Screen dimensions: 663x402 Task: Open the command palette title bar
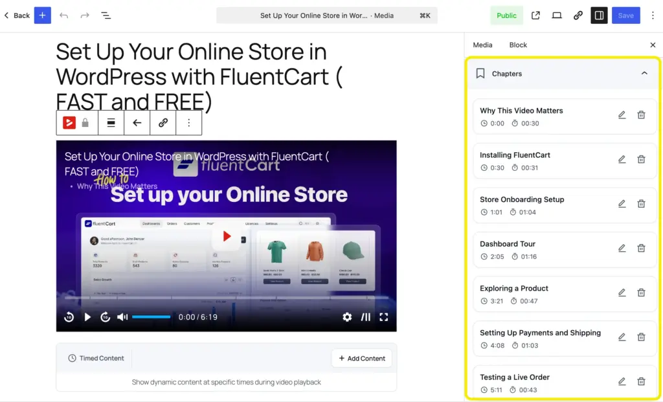tap(327, 16)
